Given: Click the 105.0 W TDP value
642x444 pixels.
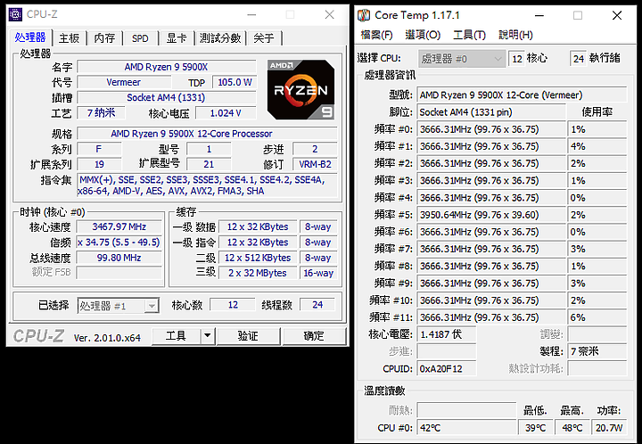Looking at the screenshot, I should click(x=235, y=82).
